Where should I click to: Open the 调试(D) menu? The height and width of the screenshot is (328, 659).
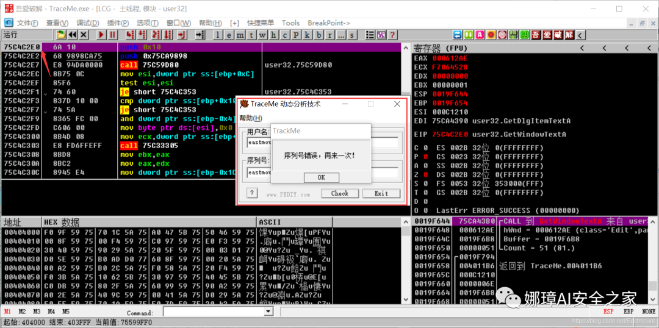(x=87, y=23)
